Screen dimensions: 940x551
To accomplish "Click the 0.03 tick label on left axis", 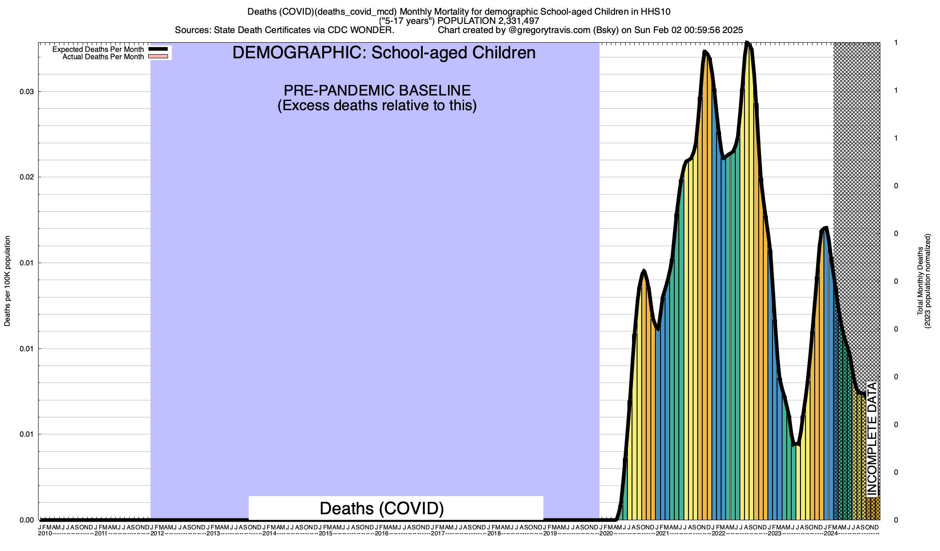I will (27, 92).
